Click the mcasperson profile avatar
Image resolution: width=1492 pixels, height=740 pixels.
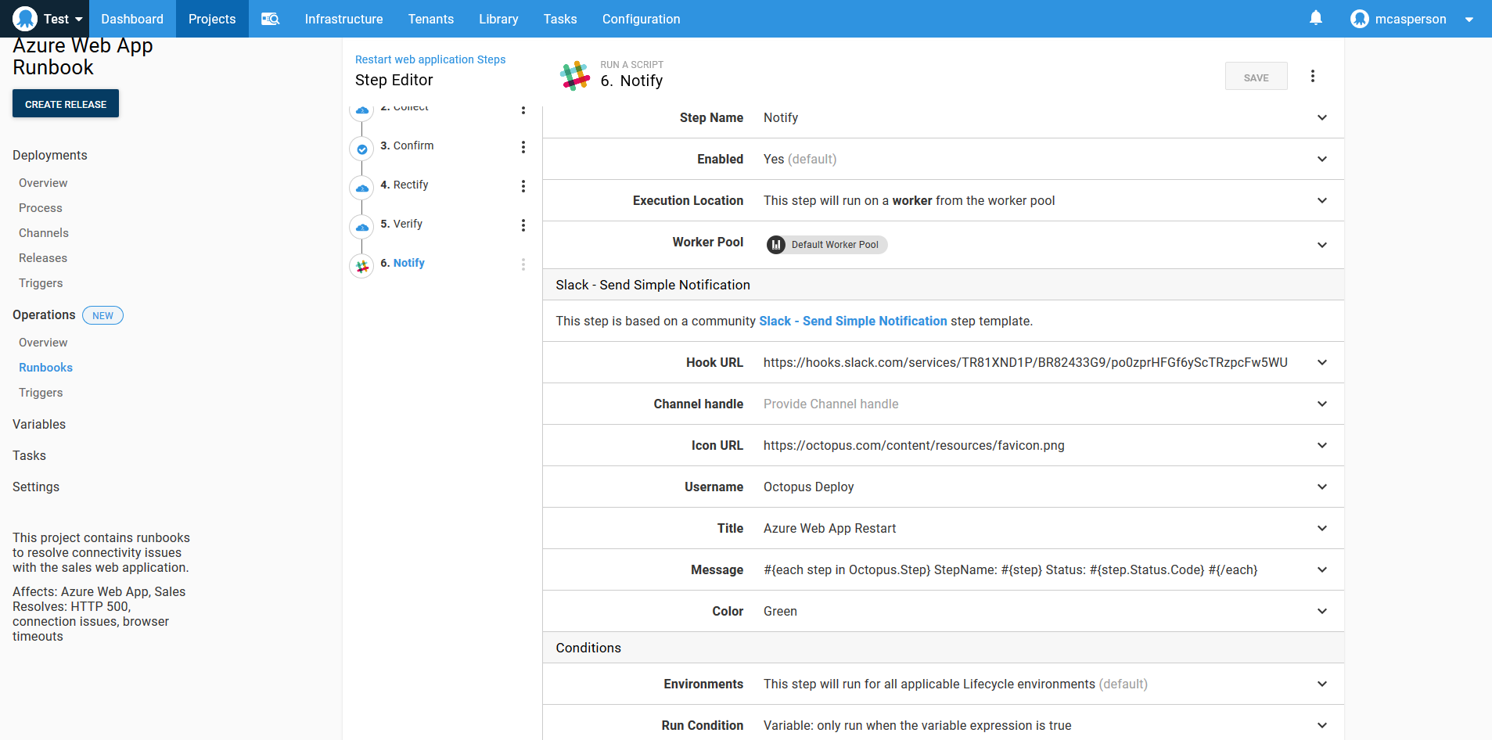1360,18
